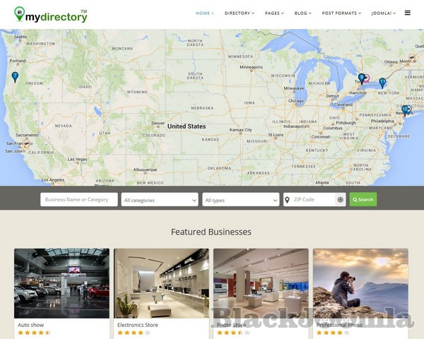Focus the Business Name or Category field
Viewport: 424px width, 339px height.
tap(79, 199)
